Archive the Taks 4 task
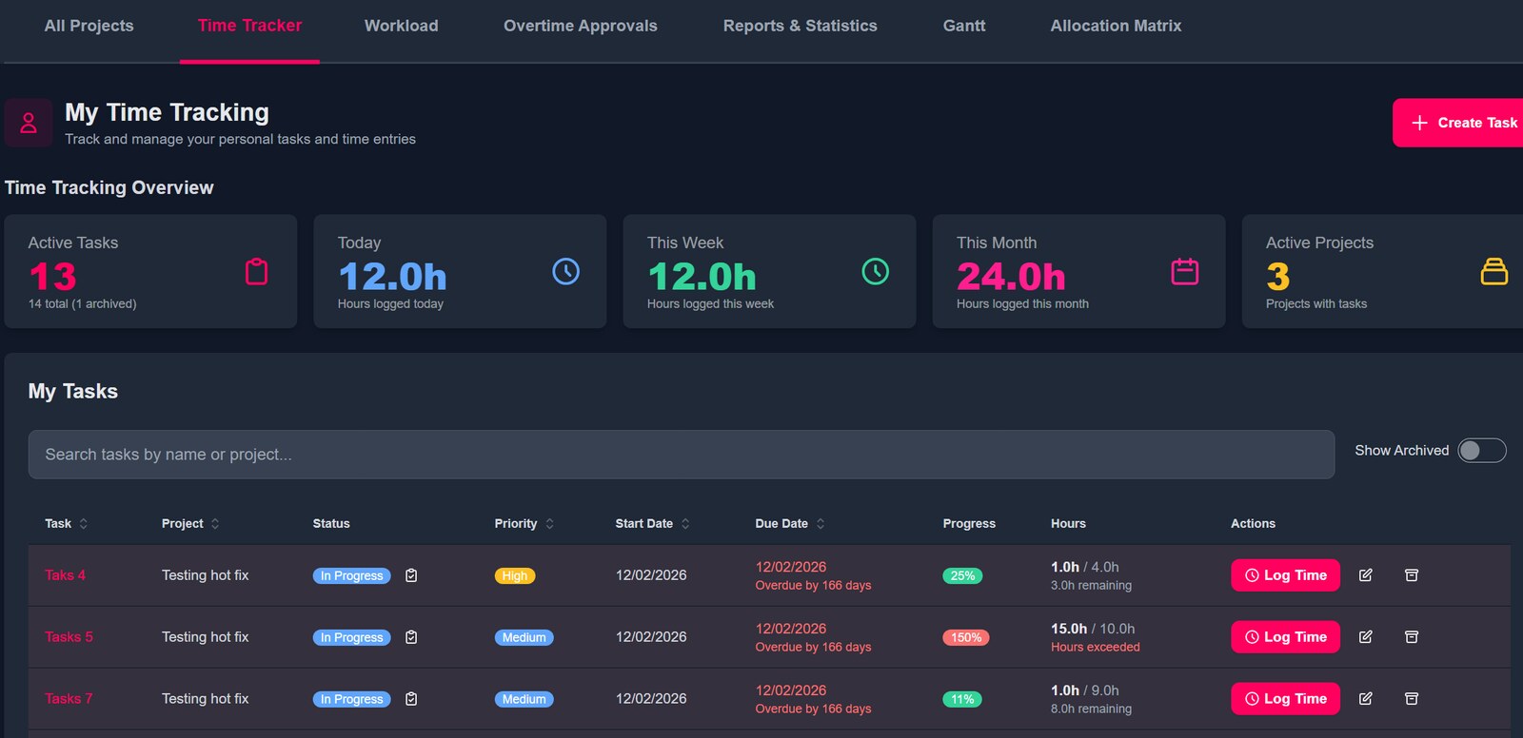1523x738 pixels. coord(1412,575)
